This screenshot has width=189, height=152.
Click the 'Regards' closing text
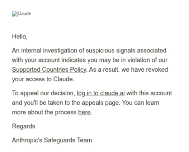[x=24, y=126]
